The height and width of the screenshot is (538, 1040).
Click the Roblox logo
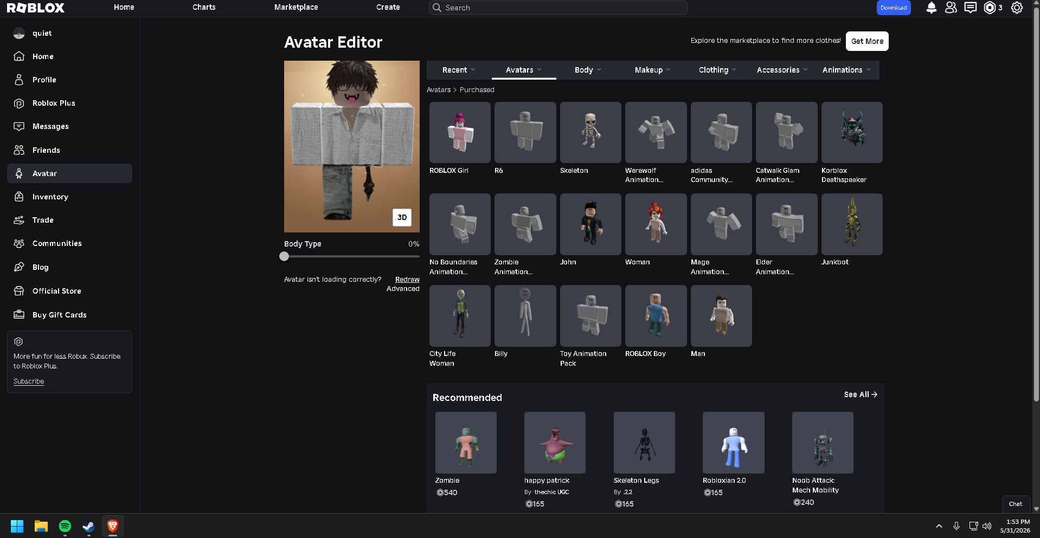[36, 8]
